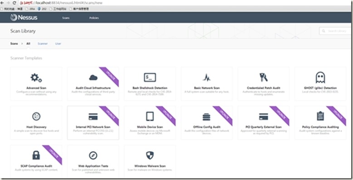Viewport: 353px width, 180px height.
Task: Pick the Mobile Device Scan tablet icon
Action: click(x=150, y=117)
